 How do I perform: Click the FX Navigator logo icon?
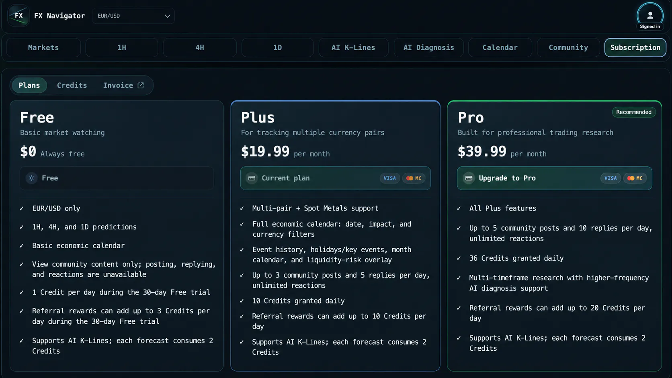(x=18, y=16)
